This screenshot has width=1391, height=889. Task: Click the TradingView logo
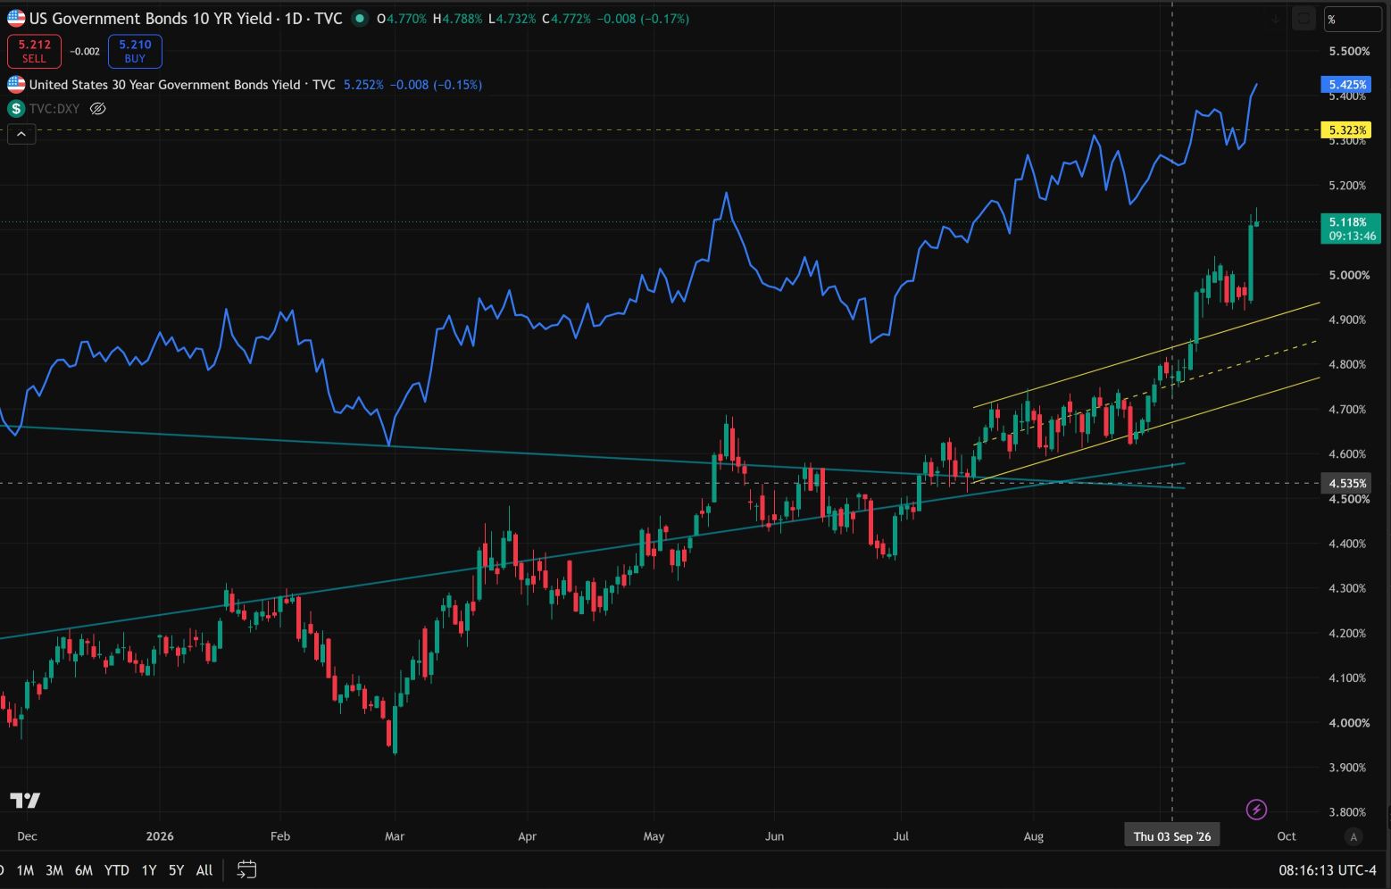coord(25,800)
